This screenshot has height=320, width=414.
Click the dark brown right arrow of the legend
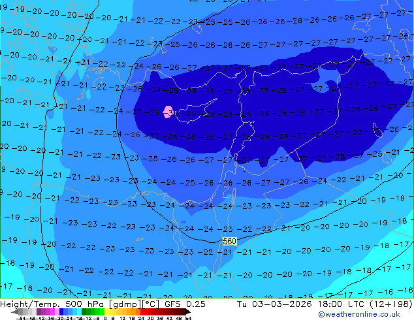[x=188, y=312]
